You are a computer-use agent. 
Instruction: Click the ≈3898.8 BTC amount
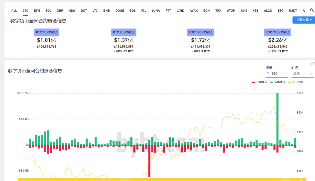(x=200, y=51)
